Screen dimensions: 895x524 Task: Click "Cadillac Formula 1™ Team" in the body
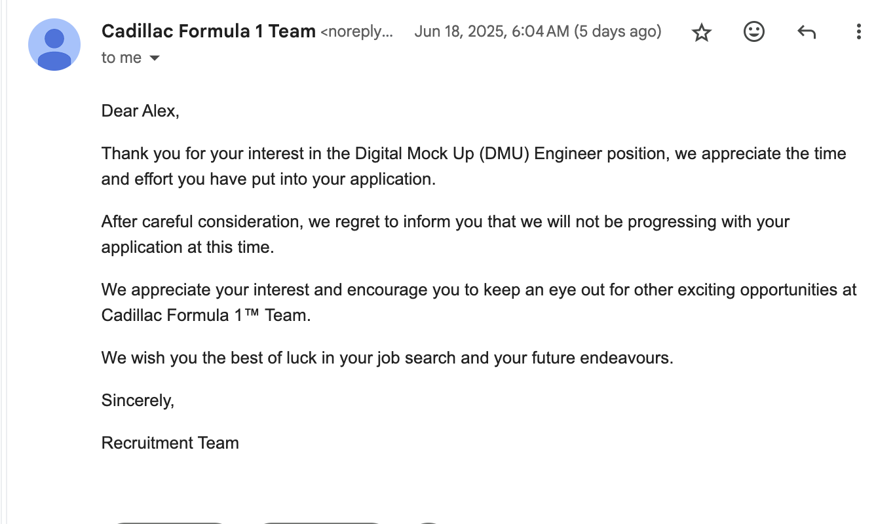(206, 315)
